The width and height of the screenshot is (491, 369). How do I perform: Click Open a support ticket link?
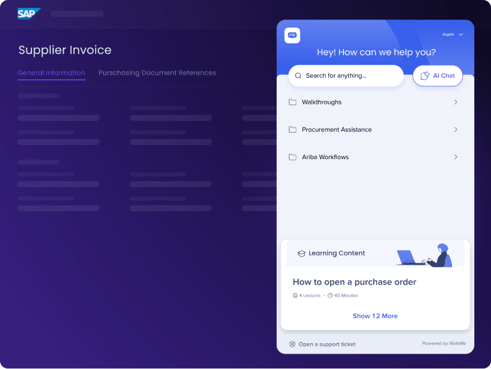click(327, 345)
